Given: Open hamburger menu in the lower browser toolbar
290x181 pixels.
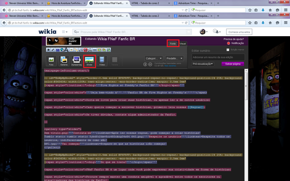Looking at the screenshot, I should point(286,23).
